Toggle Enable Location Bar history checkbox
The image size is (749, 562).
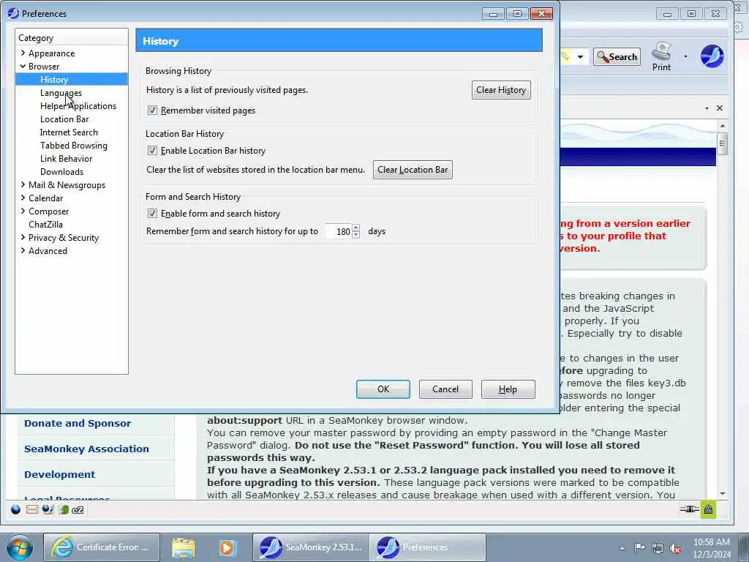(152, 151)
